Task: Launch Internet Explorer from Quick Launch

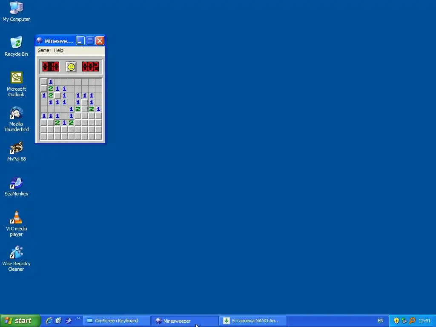Action: 49,321
